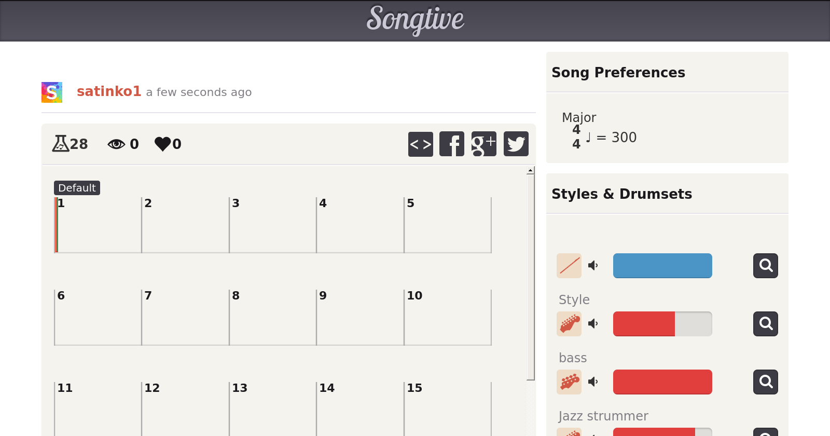
Task: Select measure 3 in the song grid
Action: 272,225
